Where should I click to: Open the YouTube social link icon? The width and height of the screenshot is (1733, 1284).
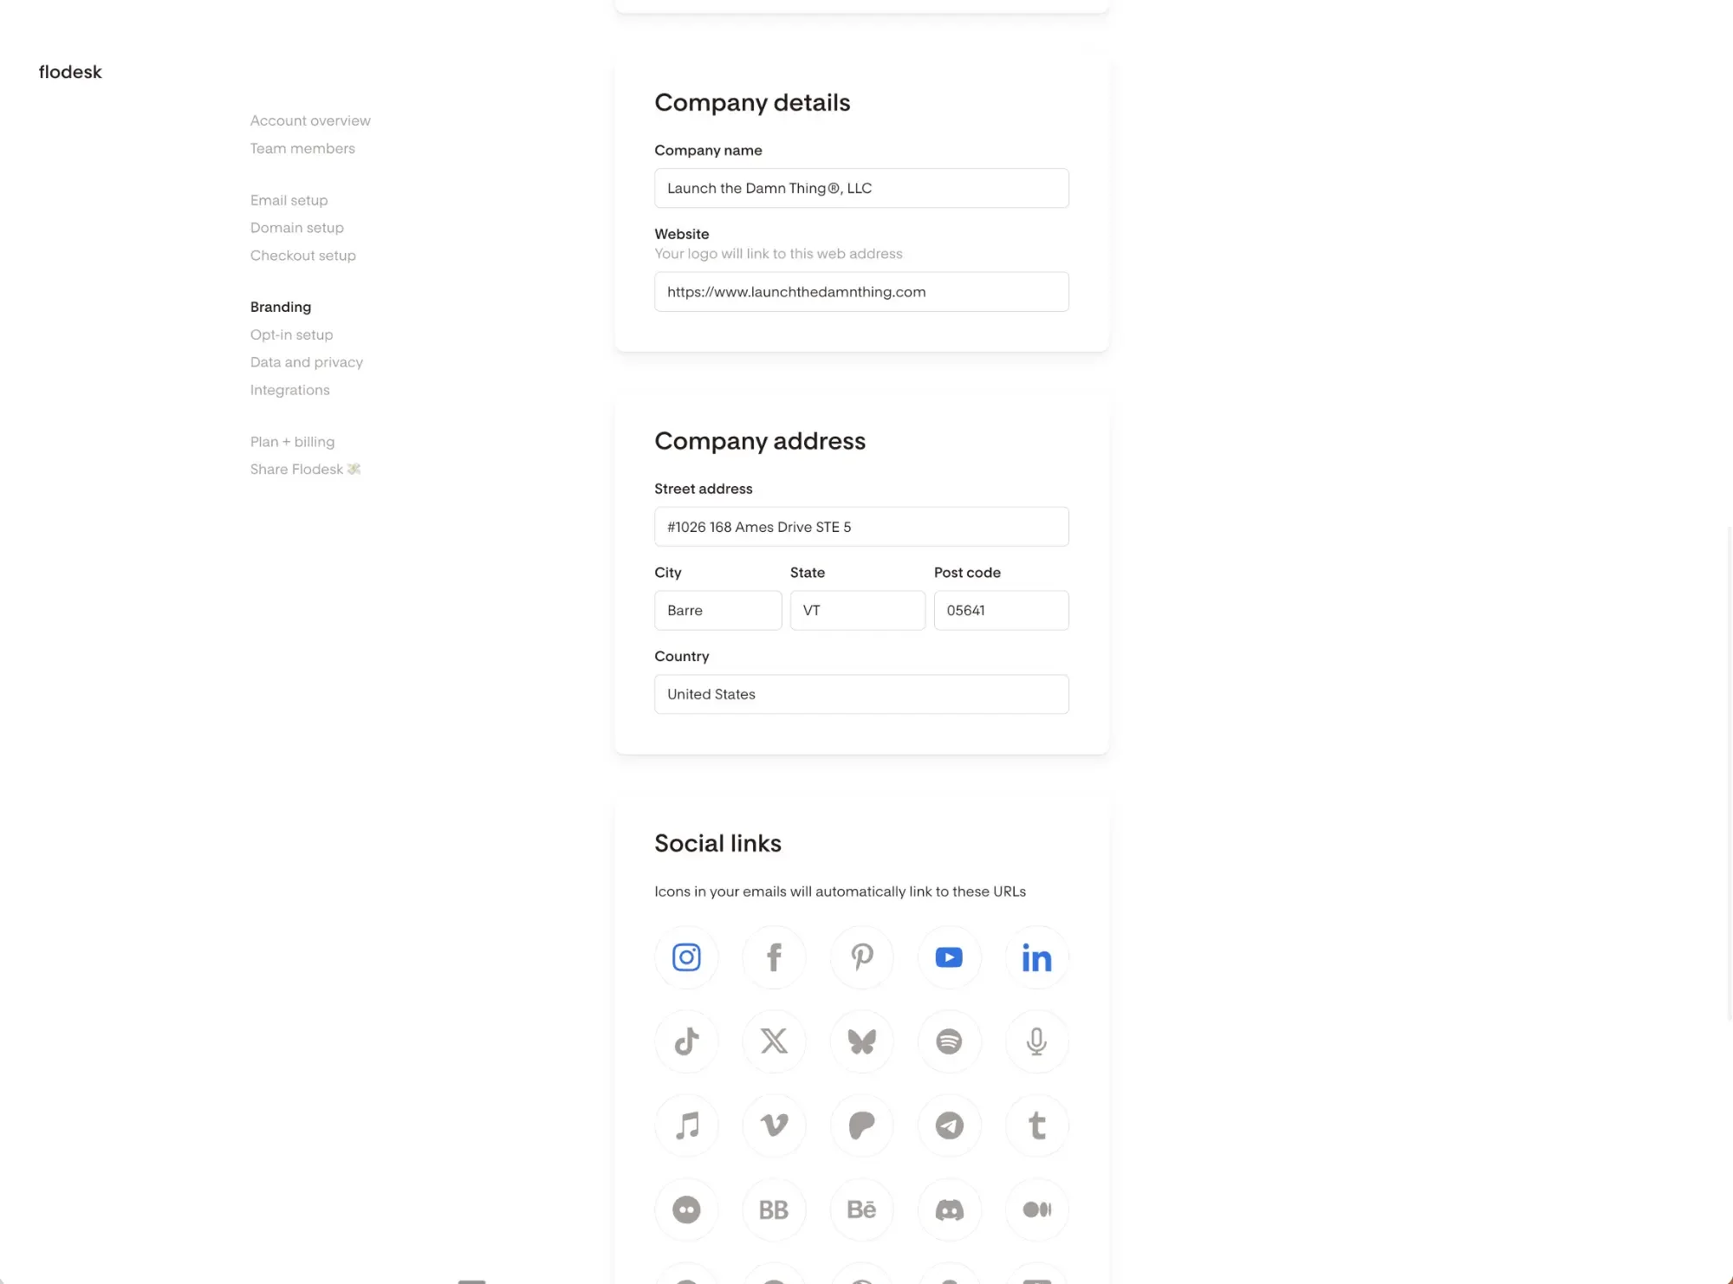(949, 957)
